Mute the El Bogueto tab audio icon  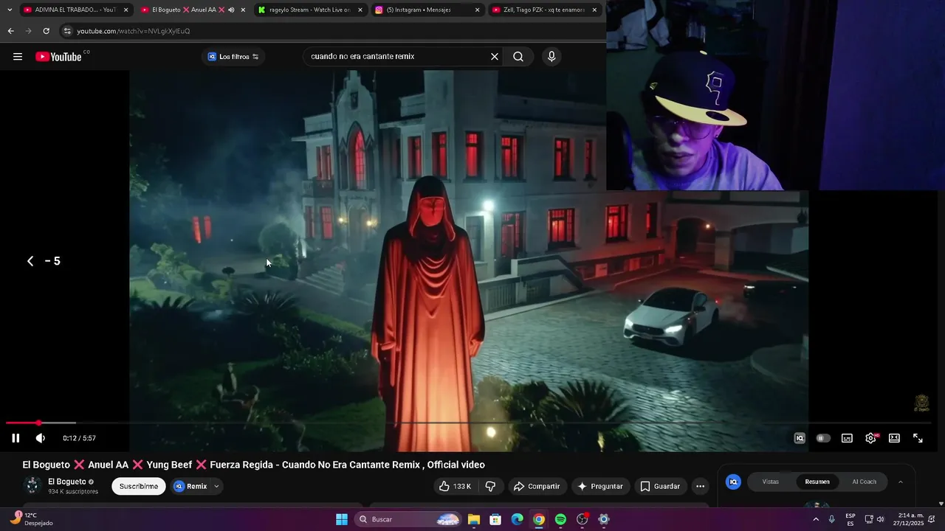[231, 10]
